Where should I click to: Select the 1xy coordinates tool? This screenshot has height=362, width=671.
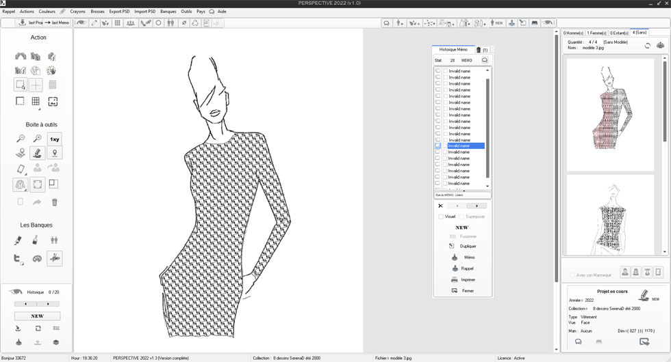pyautogui.click(x=55, y=139)
